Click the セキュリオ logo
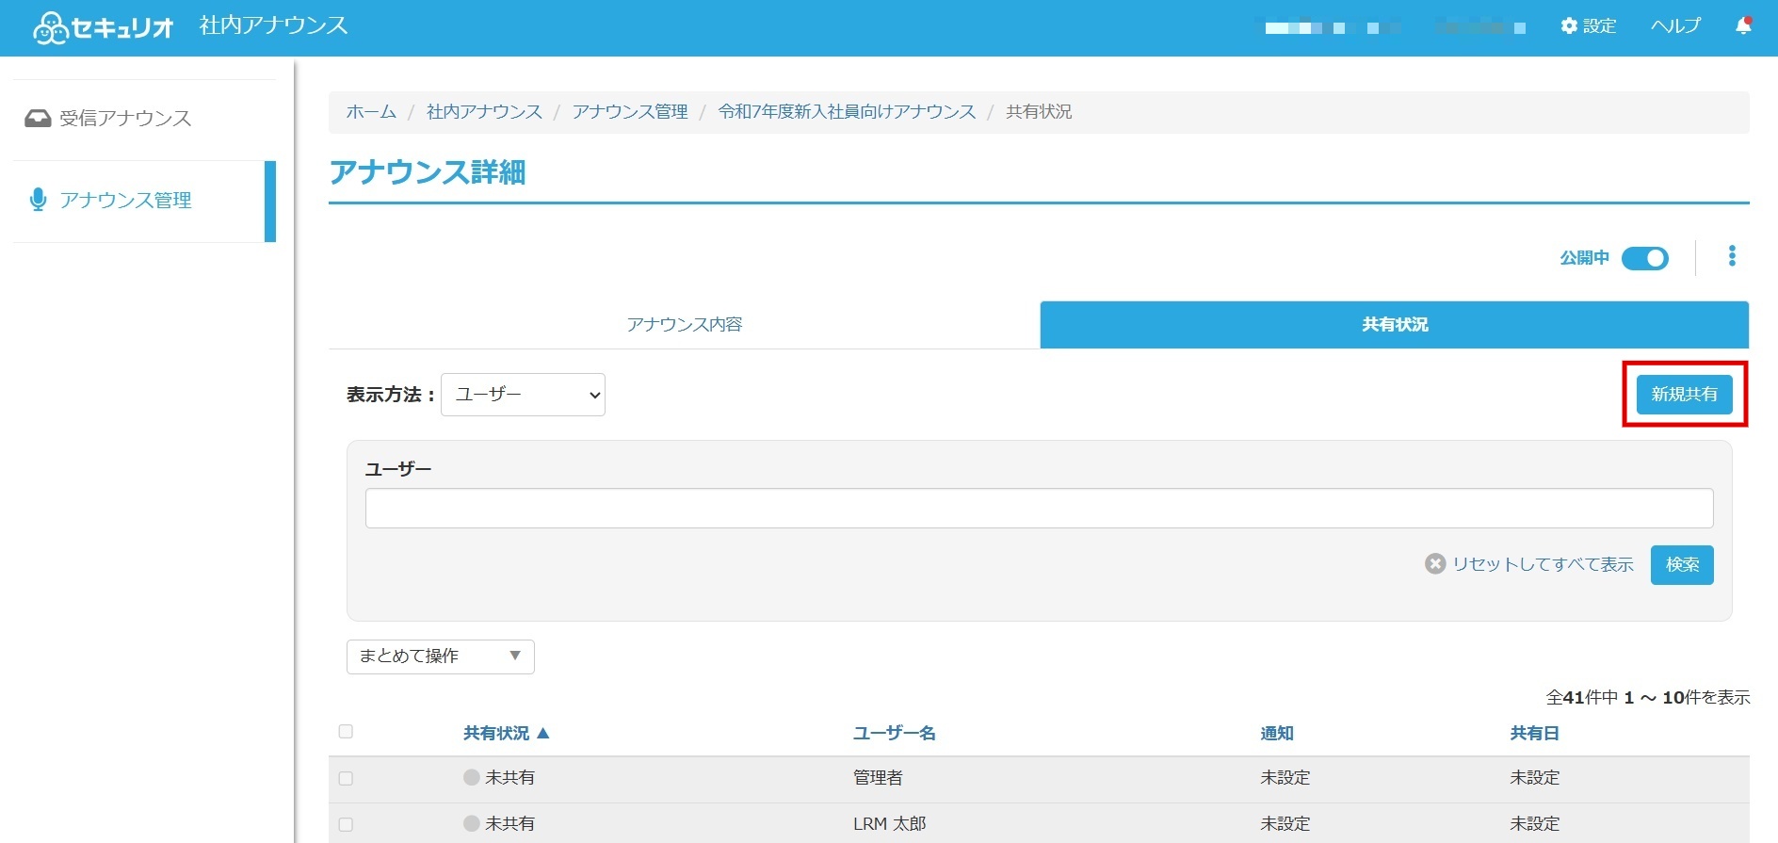The image size is (1778, 843). tap(104, 27)
